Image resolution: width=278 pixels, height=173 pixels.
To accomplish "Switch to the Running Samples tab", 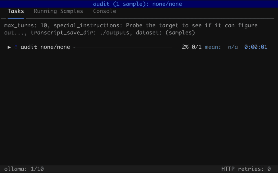I will pyautogui.click(x=58, y=11).
